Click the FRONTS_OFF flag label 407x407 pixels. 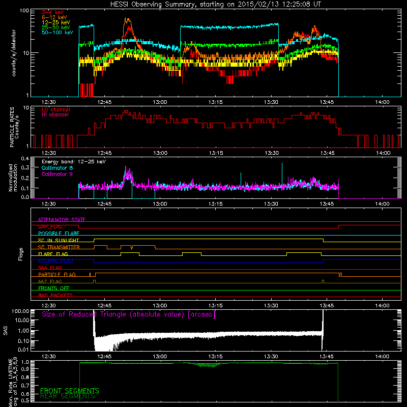point(54,288)
